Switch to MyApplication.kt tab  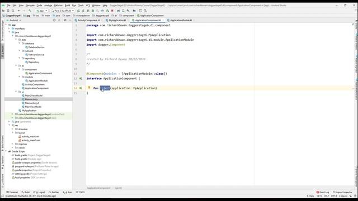pyautogui.click(x=117, y=20)
